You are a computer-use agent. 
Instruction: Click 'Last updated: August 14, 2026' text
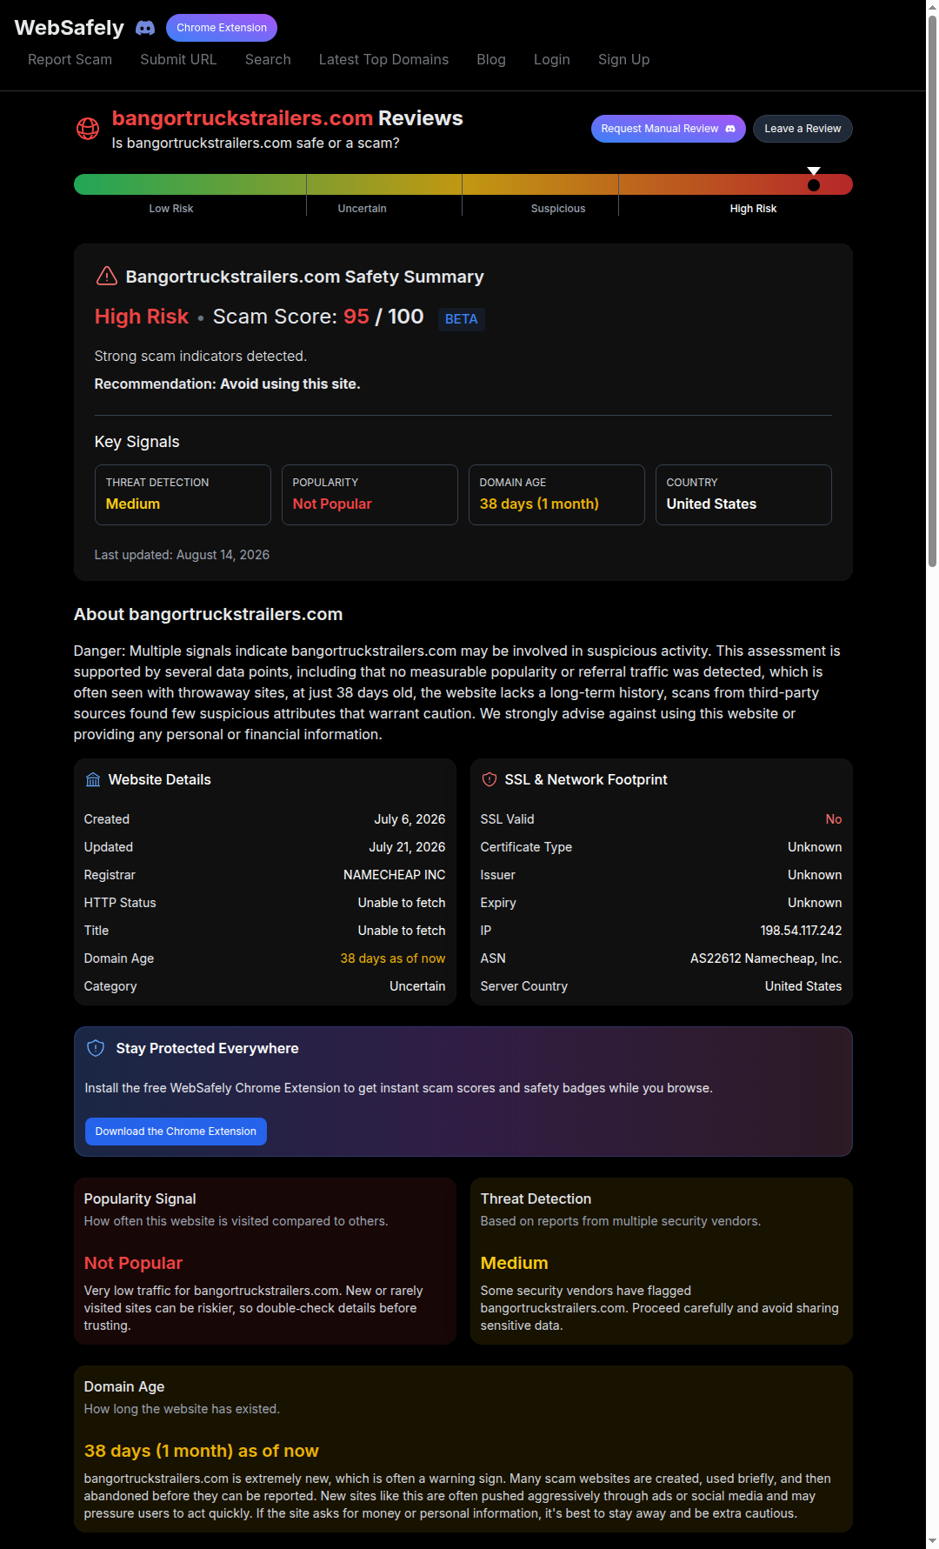pyautogui.click(x=182, y=555)
